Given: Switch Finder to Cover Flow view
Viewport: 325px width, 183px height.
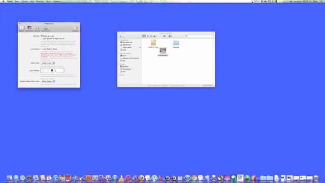Looking at the screenshot, I should [154, 36].
